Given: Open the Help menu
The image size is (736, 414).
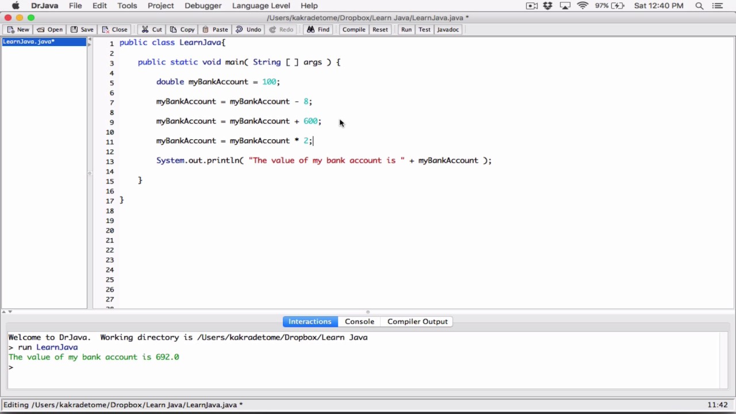Looking at the screenshot, I should click(x=309, y=6).
